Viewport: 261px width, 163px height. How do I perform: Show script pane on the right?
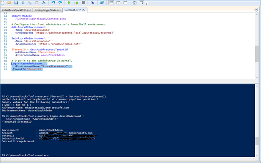118,2
